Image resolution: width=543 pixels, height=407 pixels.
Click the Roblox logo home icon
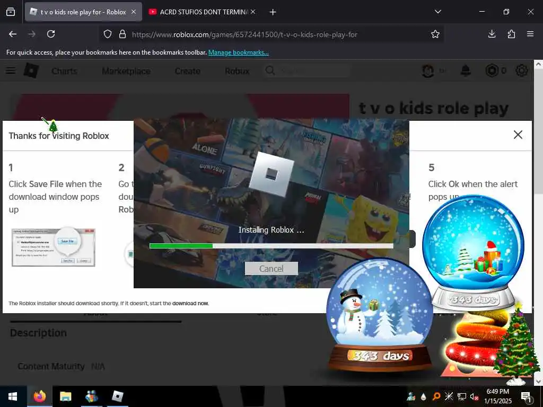click(x=31, y=70)
